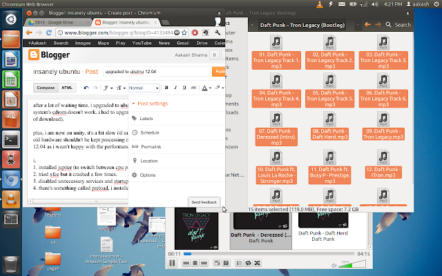
Task: Click the orange Publish button
Action: coord(219,72)
